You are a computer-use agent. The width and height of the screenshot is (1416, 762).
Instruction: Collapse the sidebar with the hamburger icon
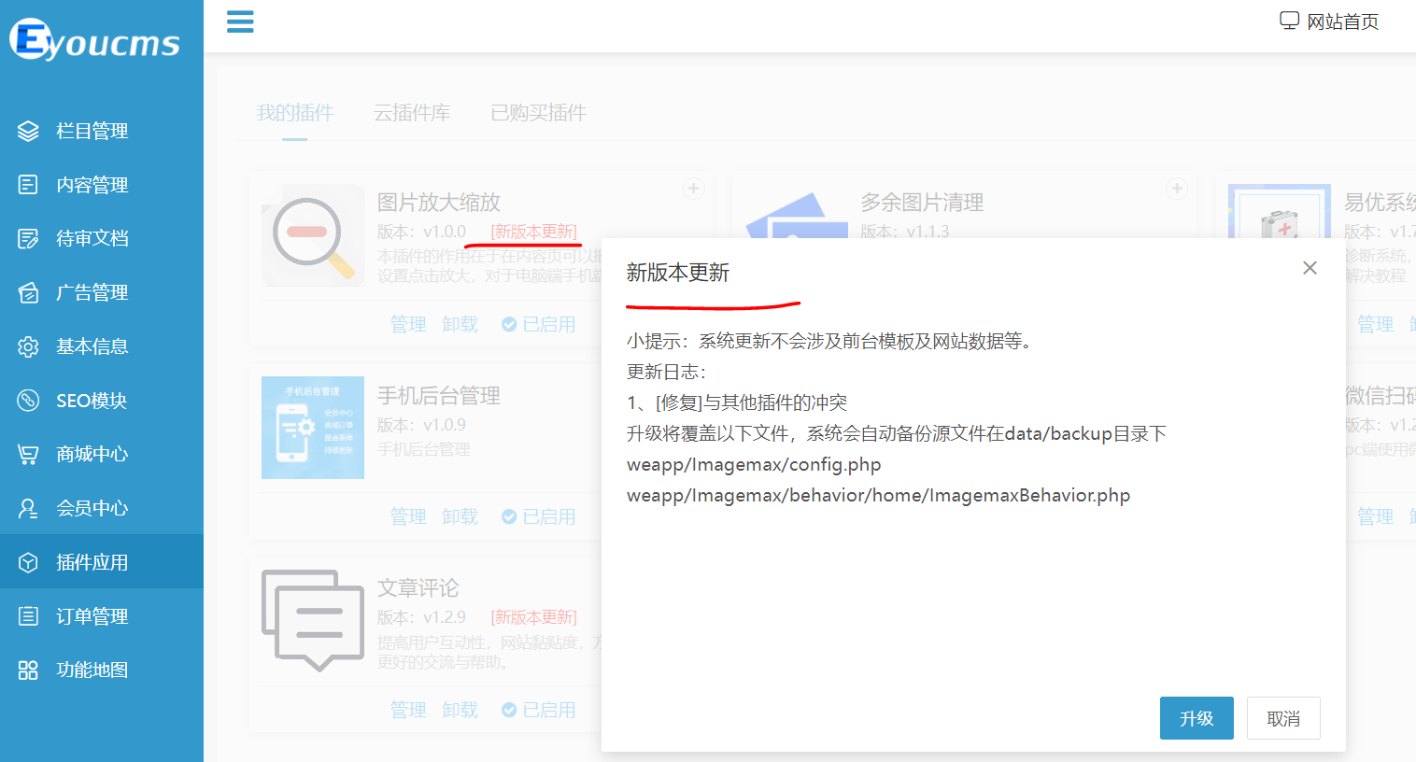[240, 22]
